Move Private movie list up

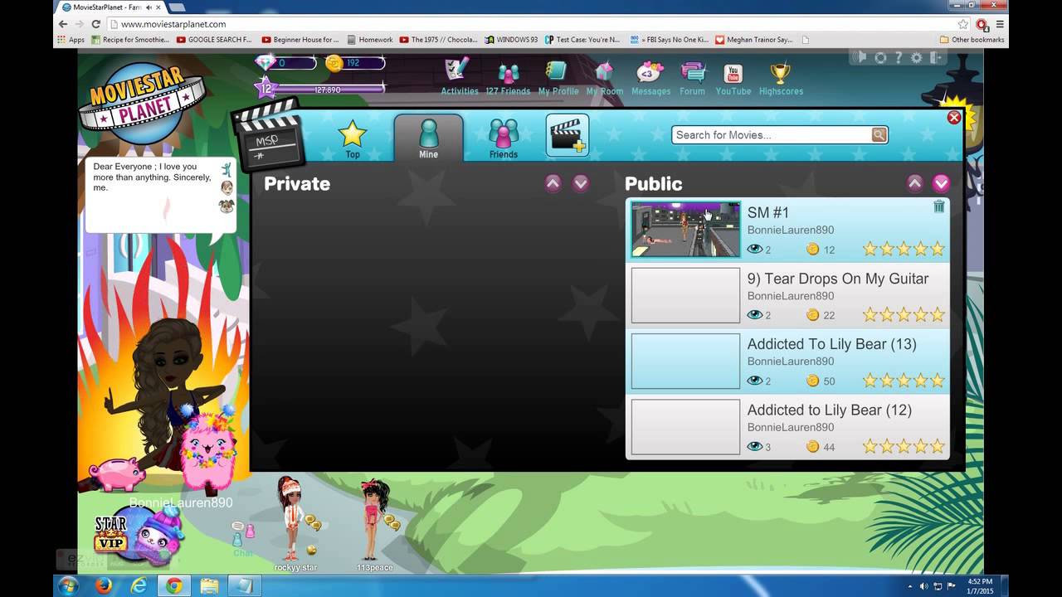point(553,183)
